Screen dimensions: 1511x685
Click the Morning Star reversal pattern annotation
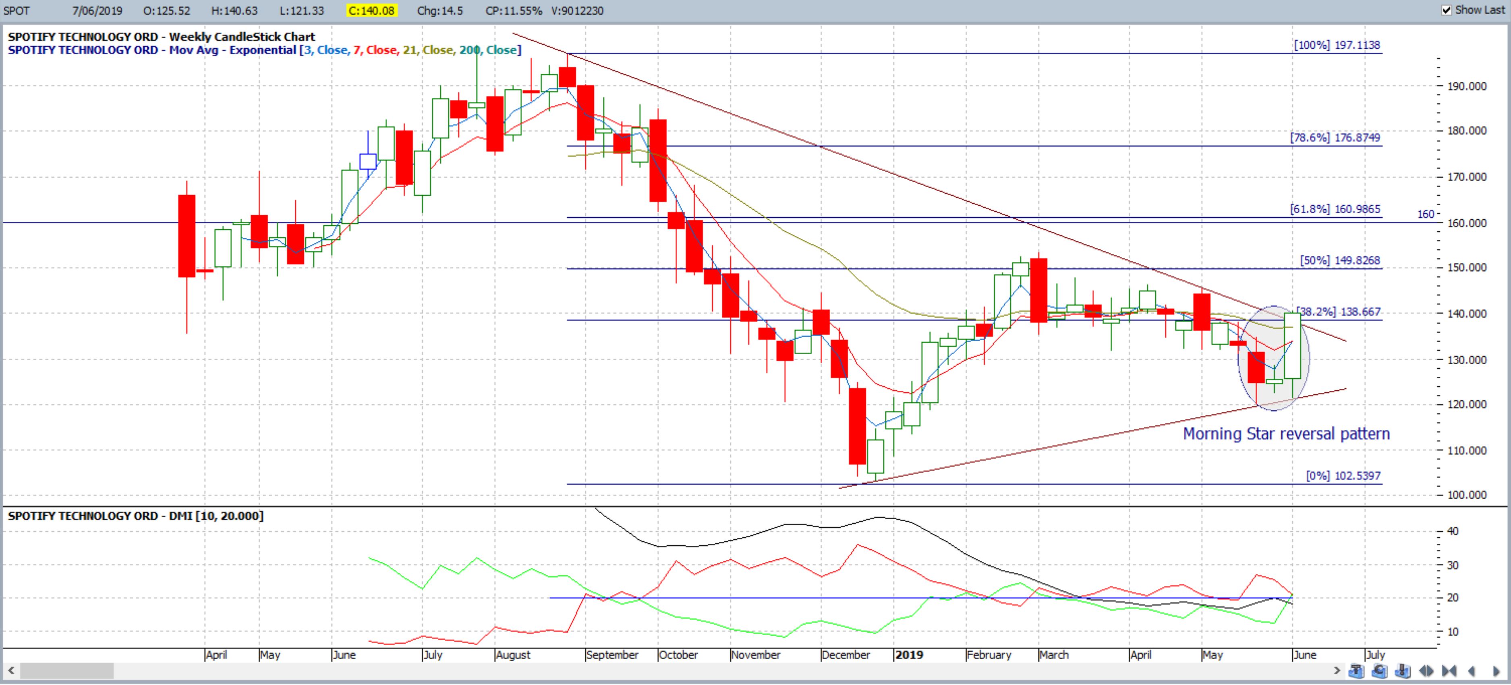pos(1286,434)
